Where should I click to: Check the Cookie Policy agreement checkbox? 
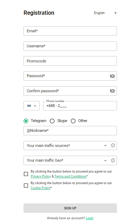pos(26,186)
